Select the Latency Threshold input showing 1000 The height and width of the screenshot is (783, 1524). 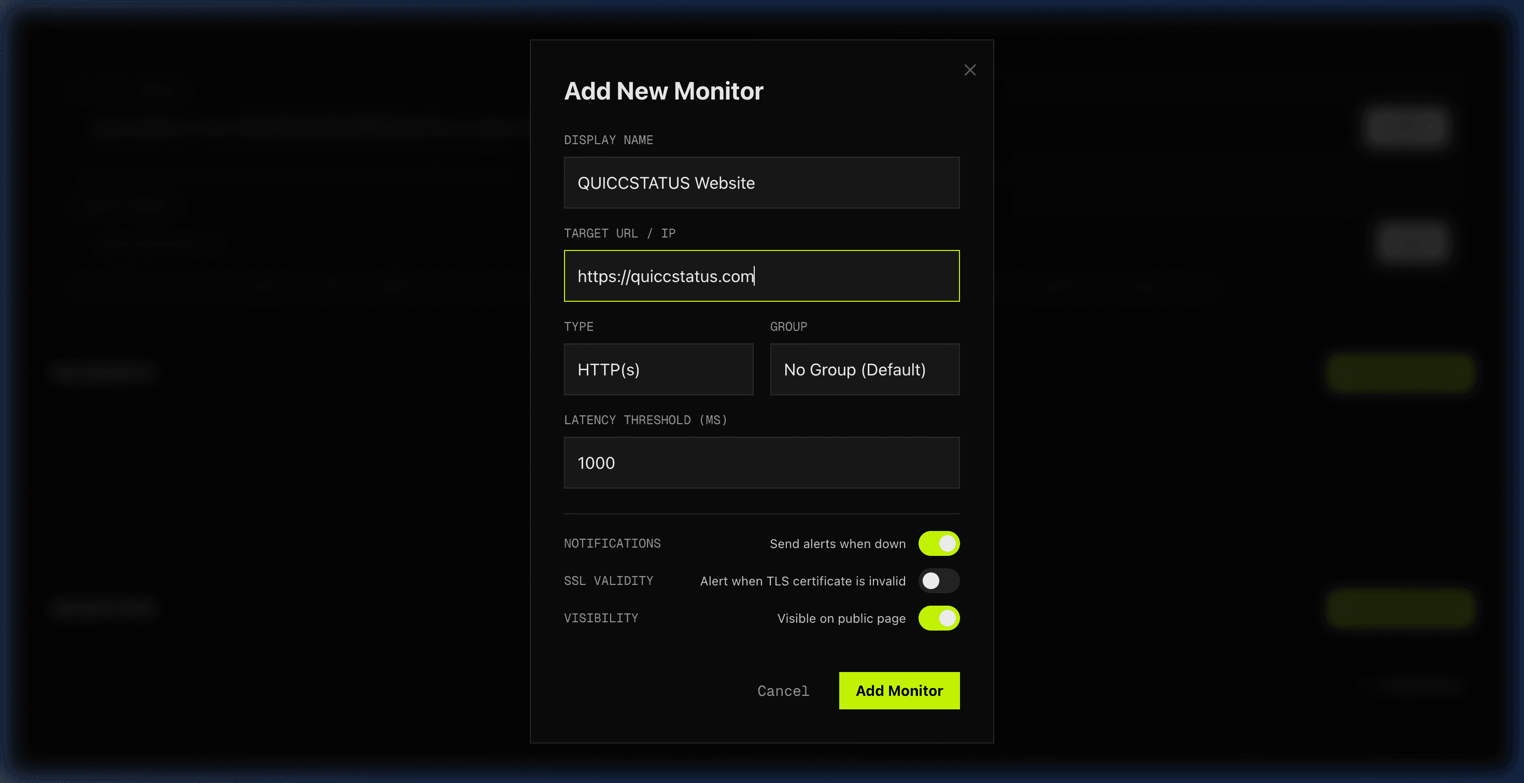coord(761,463)
